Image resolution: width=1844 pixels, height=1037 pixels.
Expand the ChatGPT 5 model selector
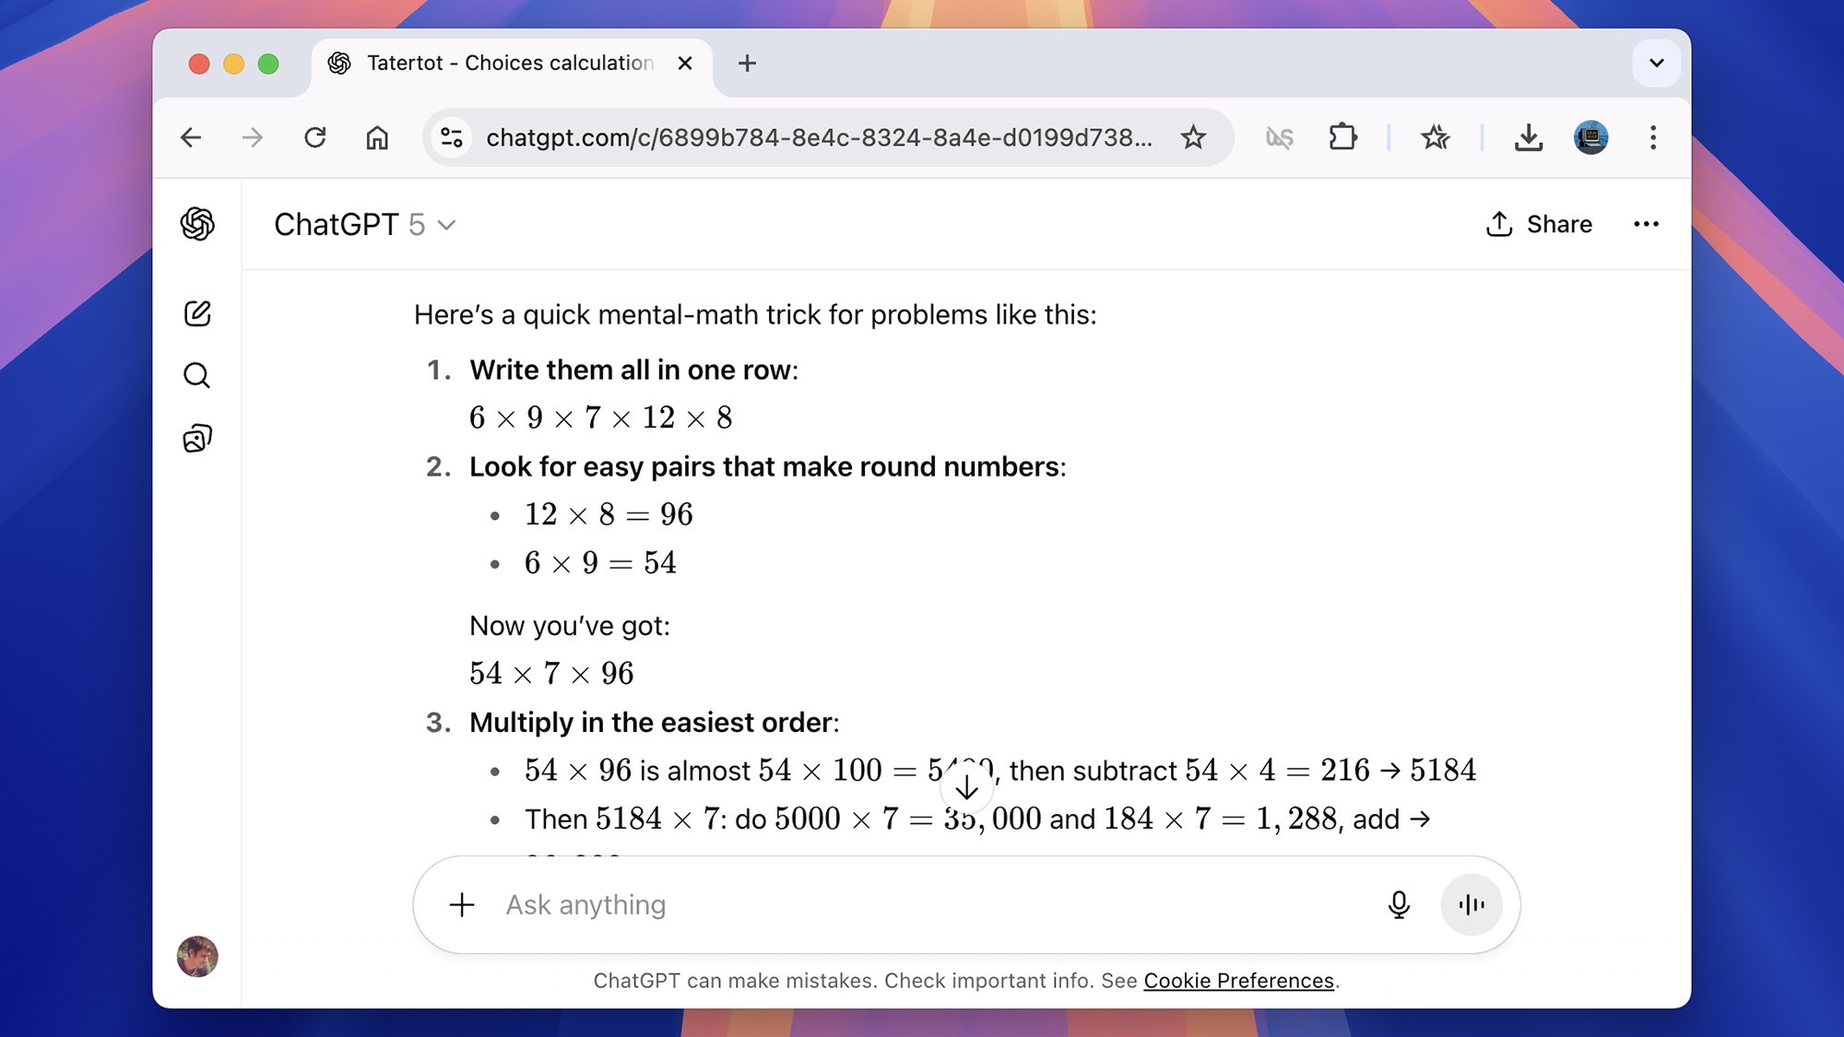365,224
